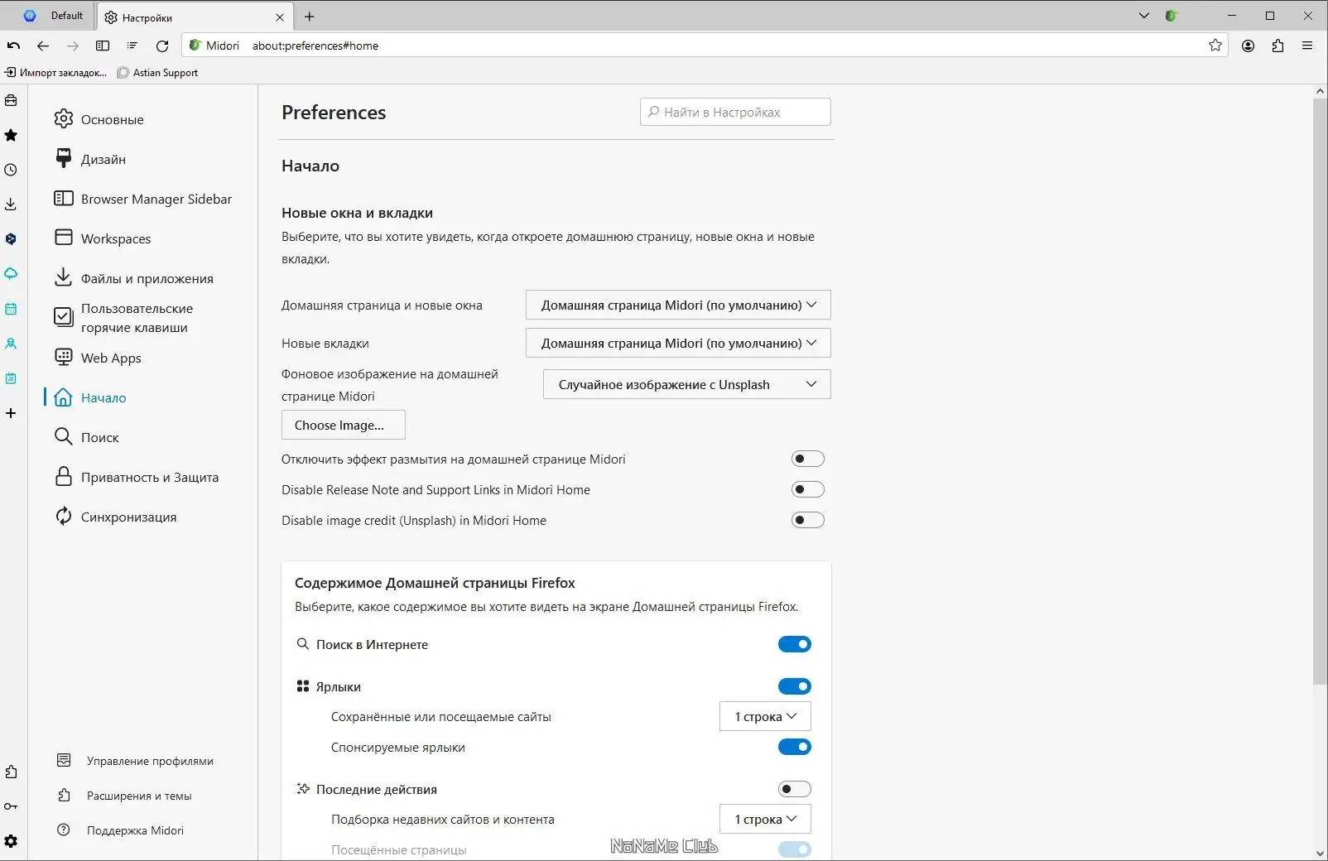1328x861 pixels.
Task: Open 'Приватность и Защита' settings
Action: (x=143, y=477)
